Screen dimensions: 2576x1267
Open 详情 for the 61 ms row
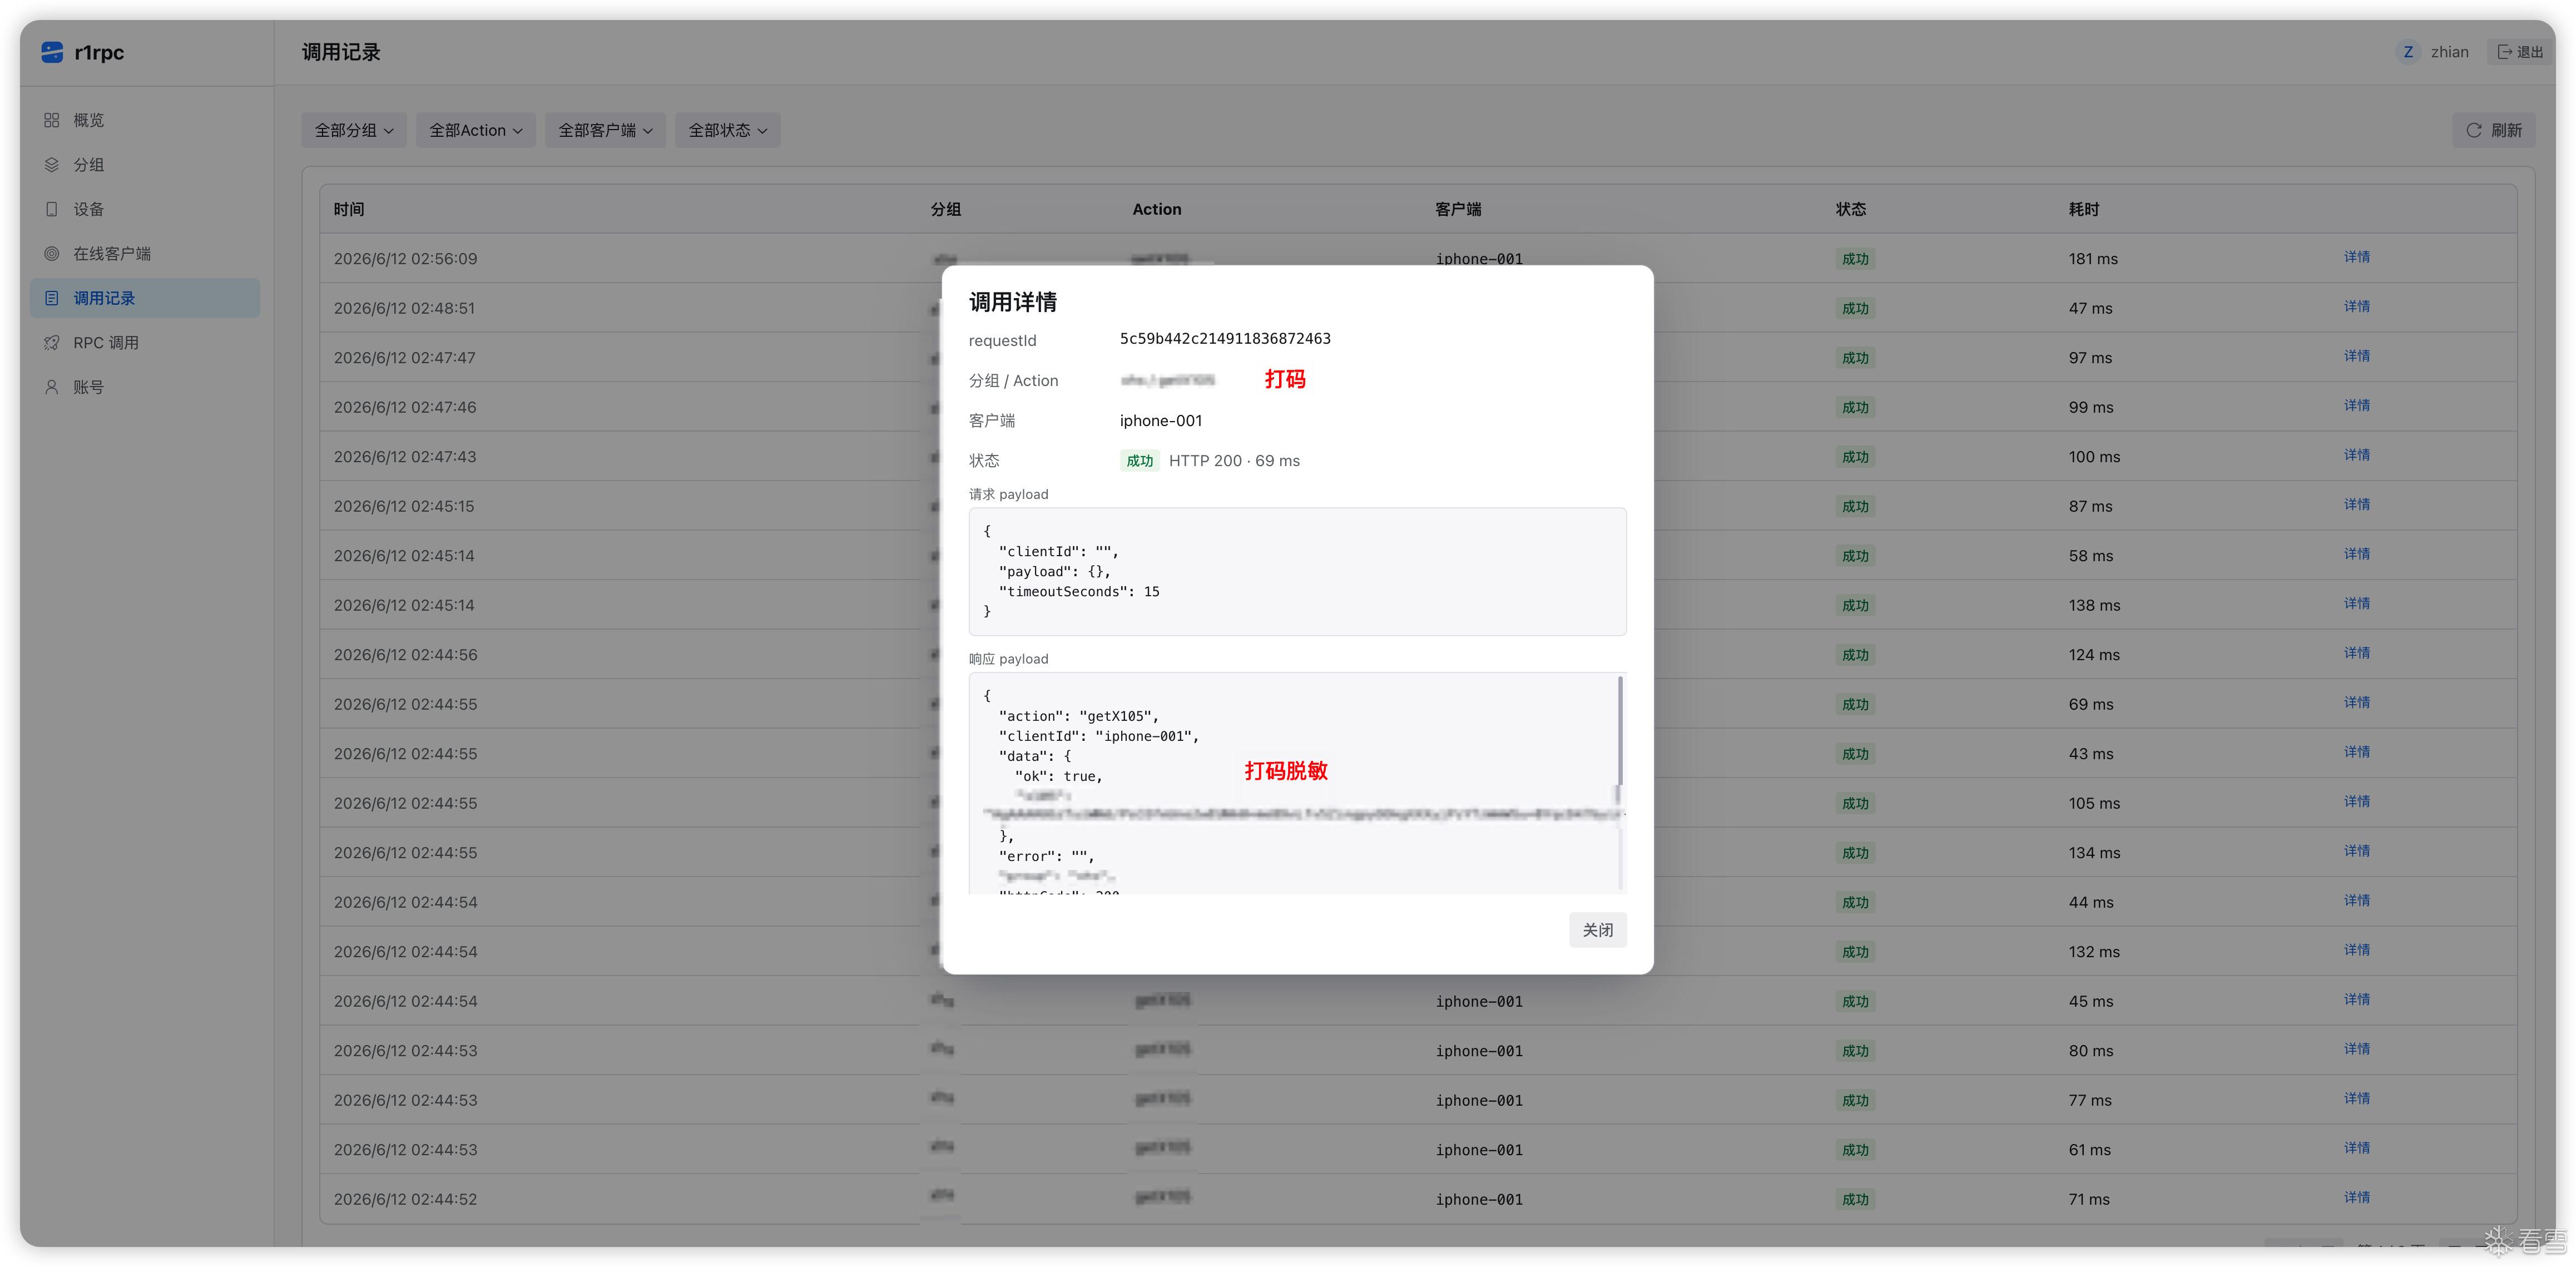pos(2357,1148)
